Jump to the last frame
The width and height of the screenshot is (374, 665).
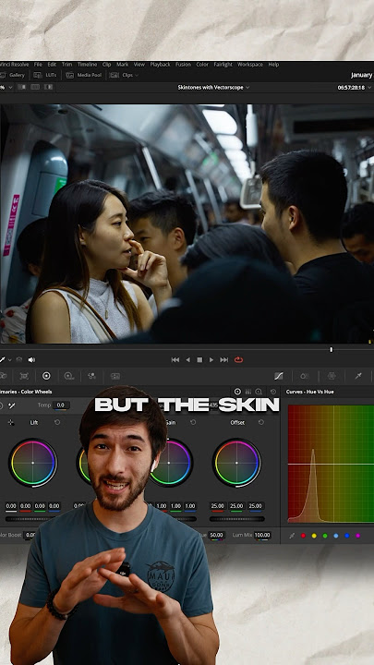pyautogui.click(x=223, y=359)
